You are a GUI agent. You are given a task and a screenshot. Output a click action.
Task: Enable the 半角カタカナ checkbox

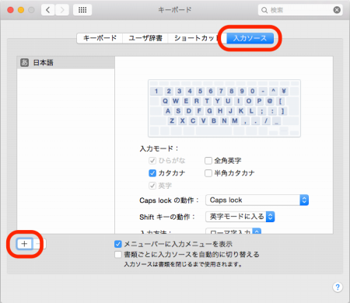[208, 173]
